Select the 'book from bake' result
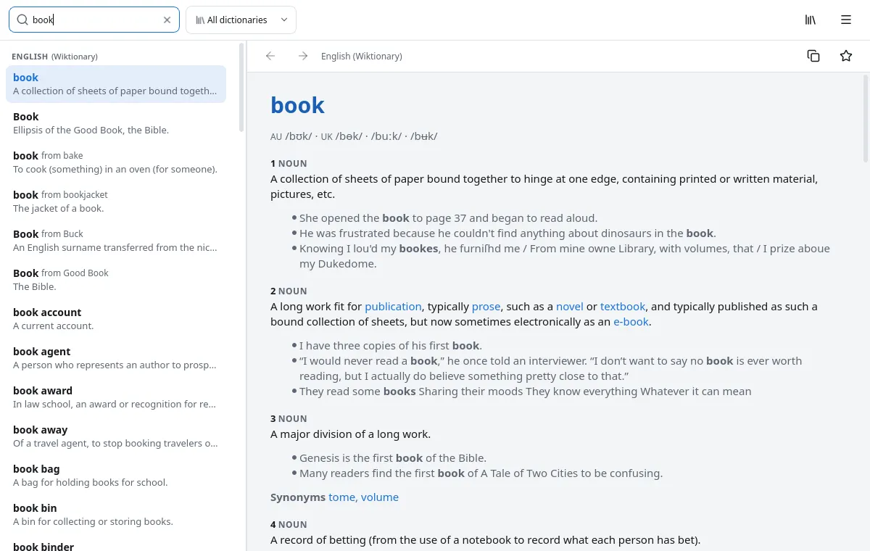The height and width of the screenshot is (551, 870). point(116,162)
